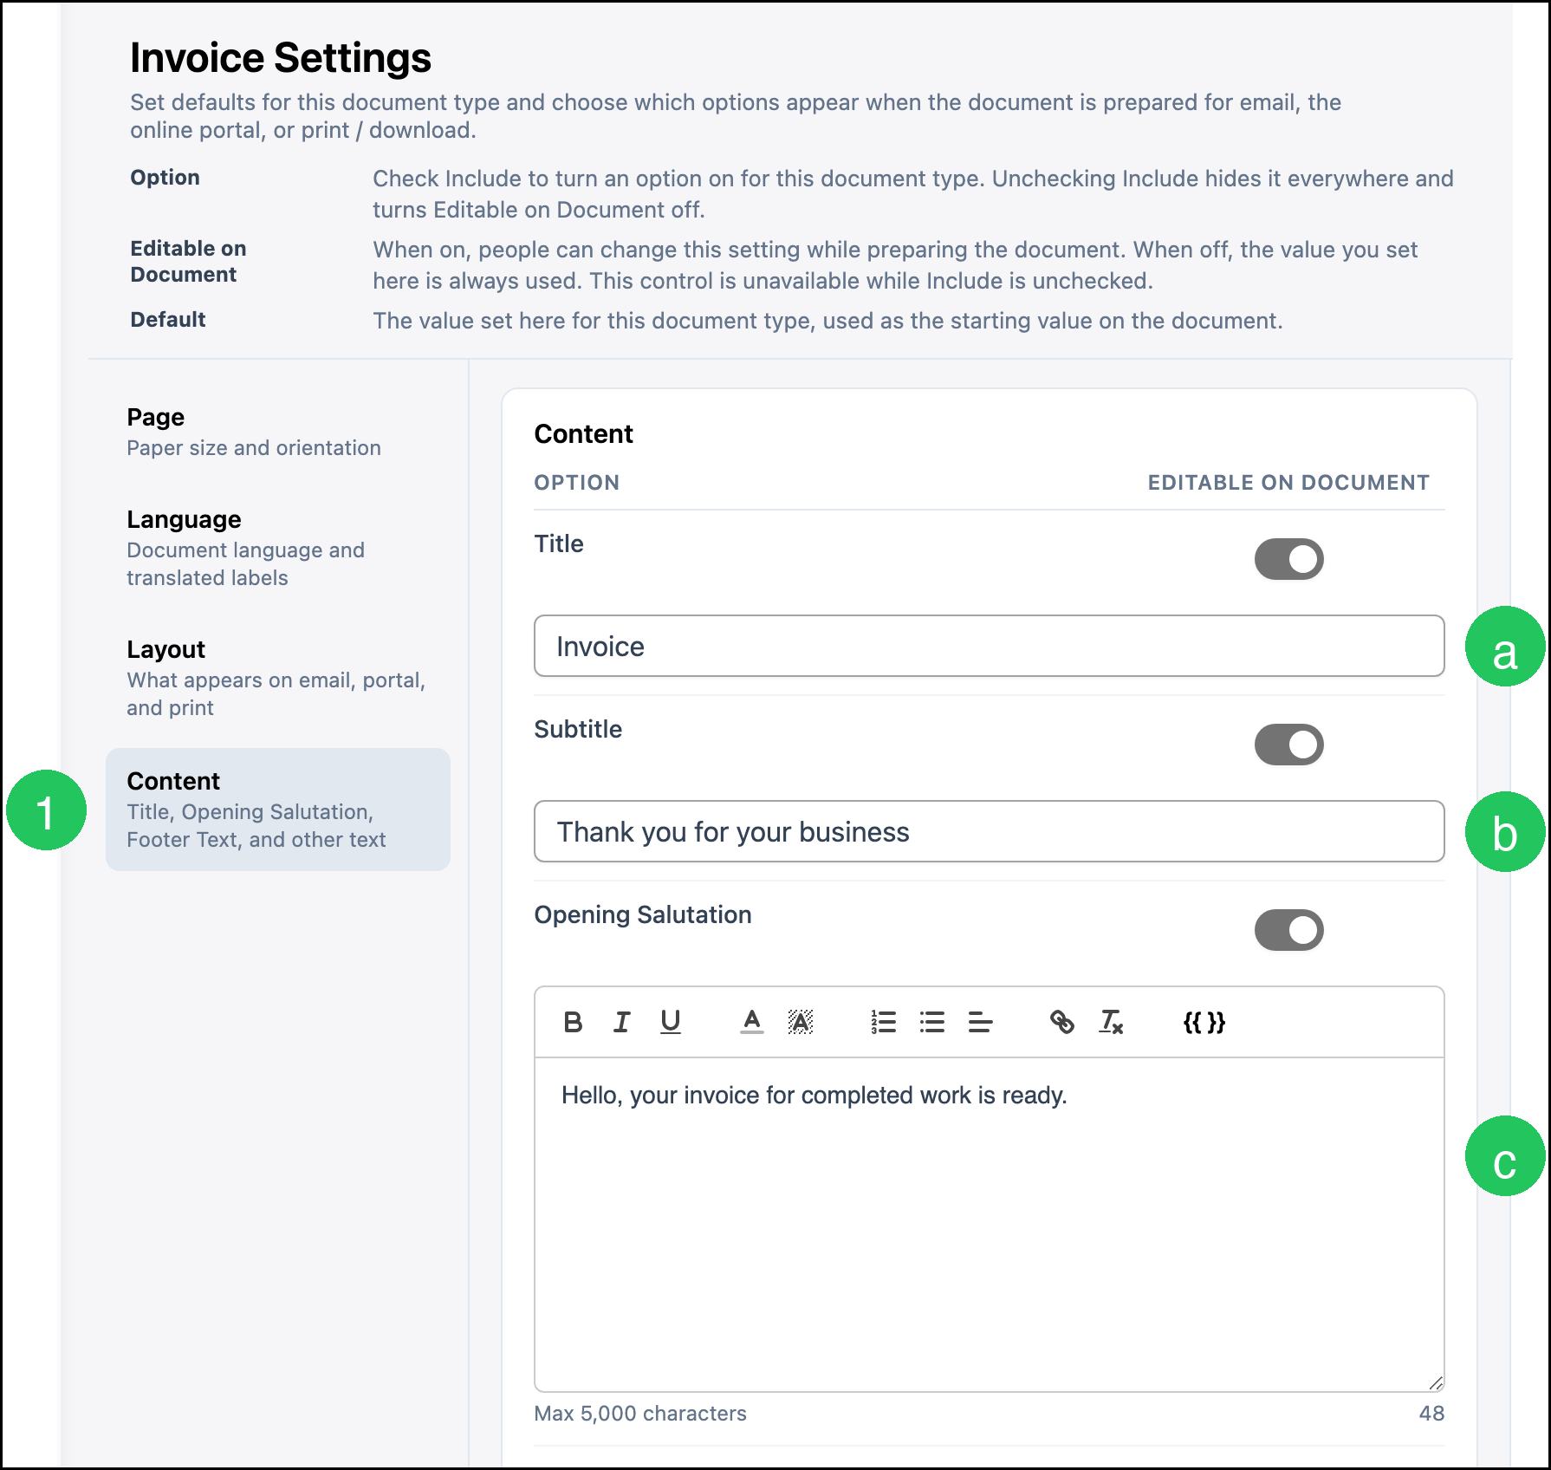Click the underline formatting icon
This screenshot has height=1470, width=1551.
point(670,1023)
